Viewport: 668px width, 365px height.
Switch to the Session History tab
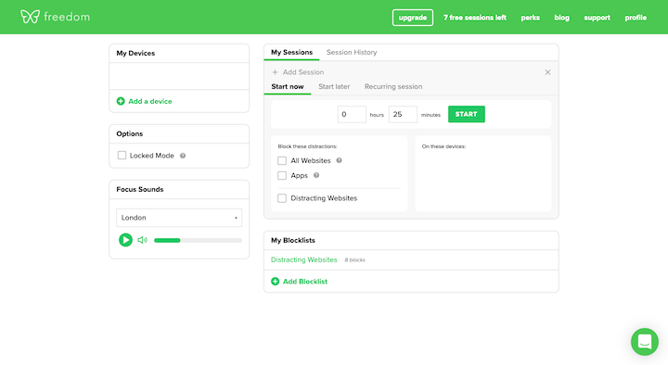[x=352, y=52]
